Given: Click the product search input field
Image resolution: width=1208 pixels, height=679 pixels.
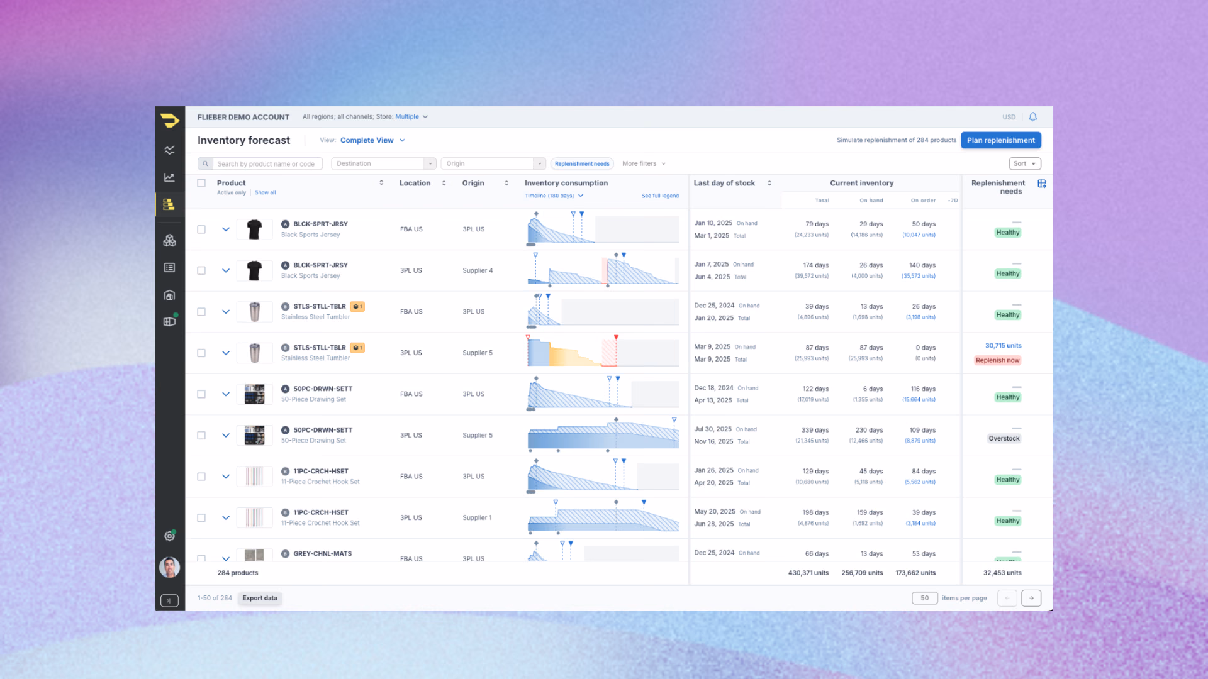Looking at the screenshot, I should pyautogui.click(x=267, y=163).
